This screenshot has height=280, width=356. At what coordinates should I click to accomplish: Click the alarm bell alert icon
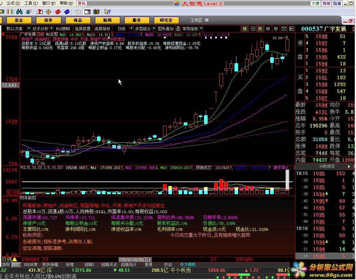point(28,11)
